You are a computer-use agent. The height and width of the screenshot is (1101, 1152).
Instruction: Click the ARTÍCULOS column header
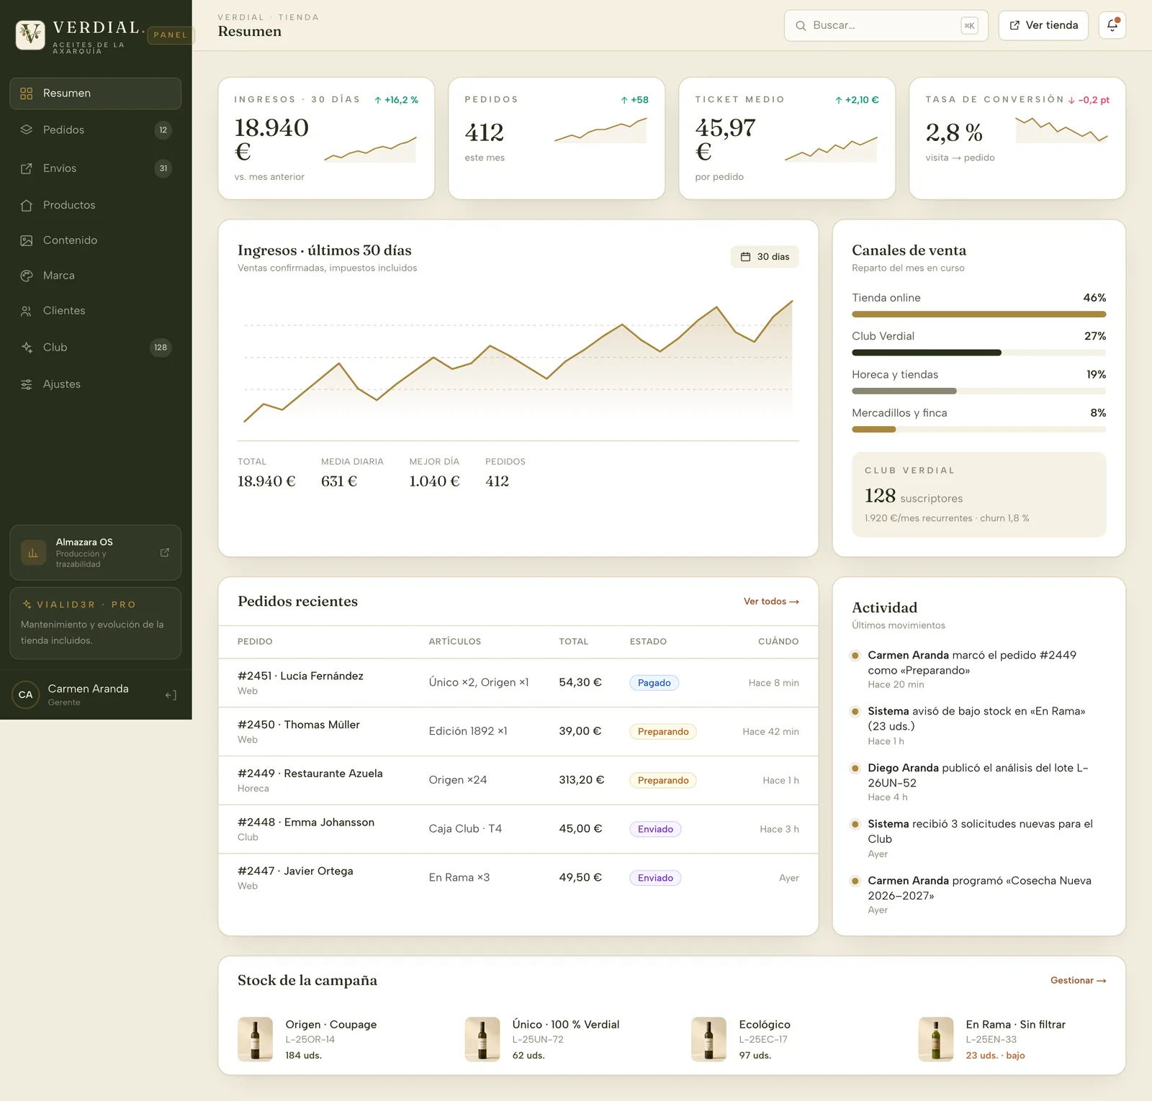click(x=455, y=642)
